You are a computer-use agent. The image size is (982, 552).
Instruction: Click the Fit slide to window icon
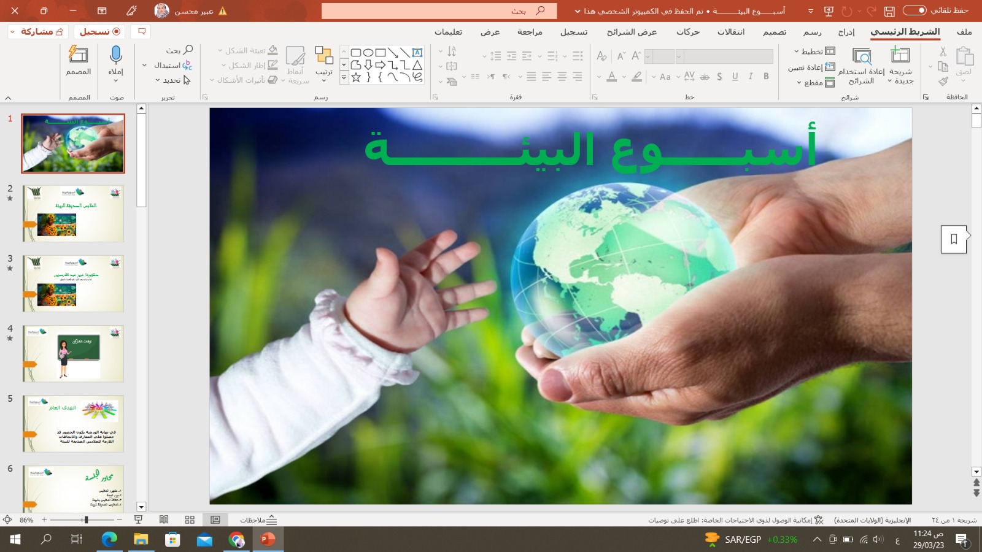tap(7, 519)
